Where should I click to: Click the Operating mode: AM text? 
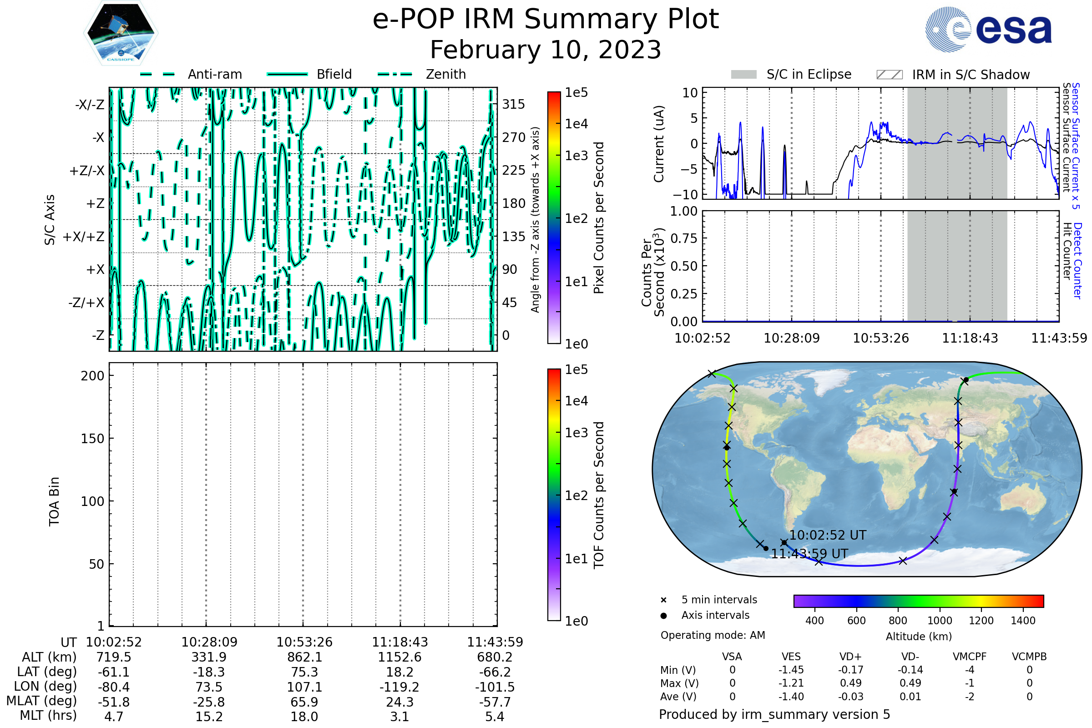point(713,635)
